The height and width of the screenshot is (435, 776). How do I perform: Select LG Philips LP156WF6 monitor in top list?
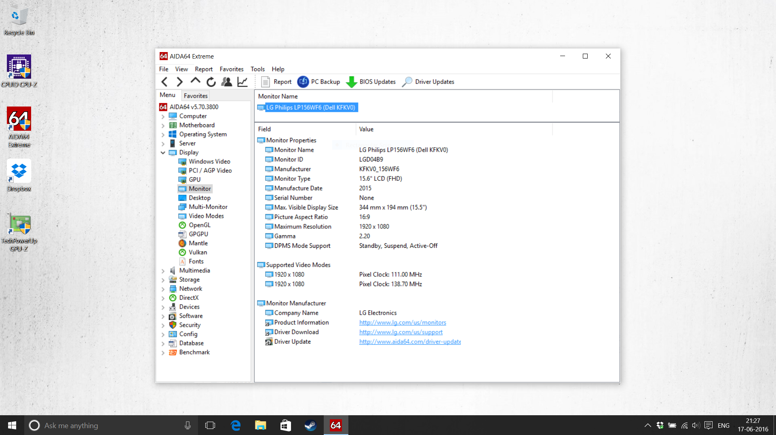click(x=307, y=107)
